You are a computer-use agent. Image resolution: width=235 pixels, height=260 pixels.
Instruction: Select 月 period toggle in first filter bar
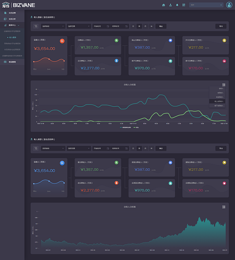[145, 26]
